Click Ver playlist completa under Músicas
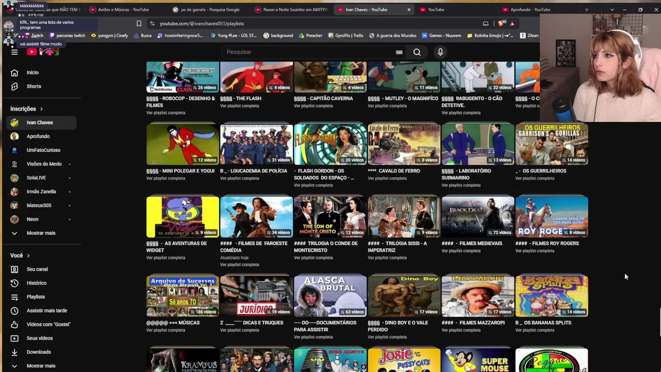661x372 pixels. coord(166,330)
